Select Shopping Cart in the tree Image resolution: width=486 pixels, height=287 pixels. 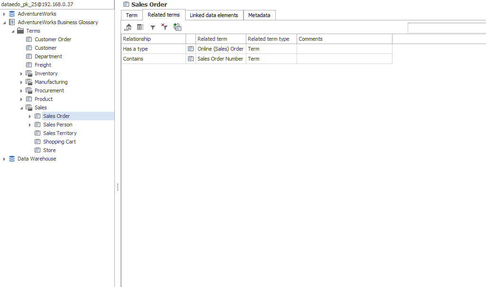[x=59, y=142]
